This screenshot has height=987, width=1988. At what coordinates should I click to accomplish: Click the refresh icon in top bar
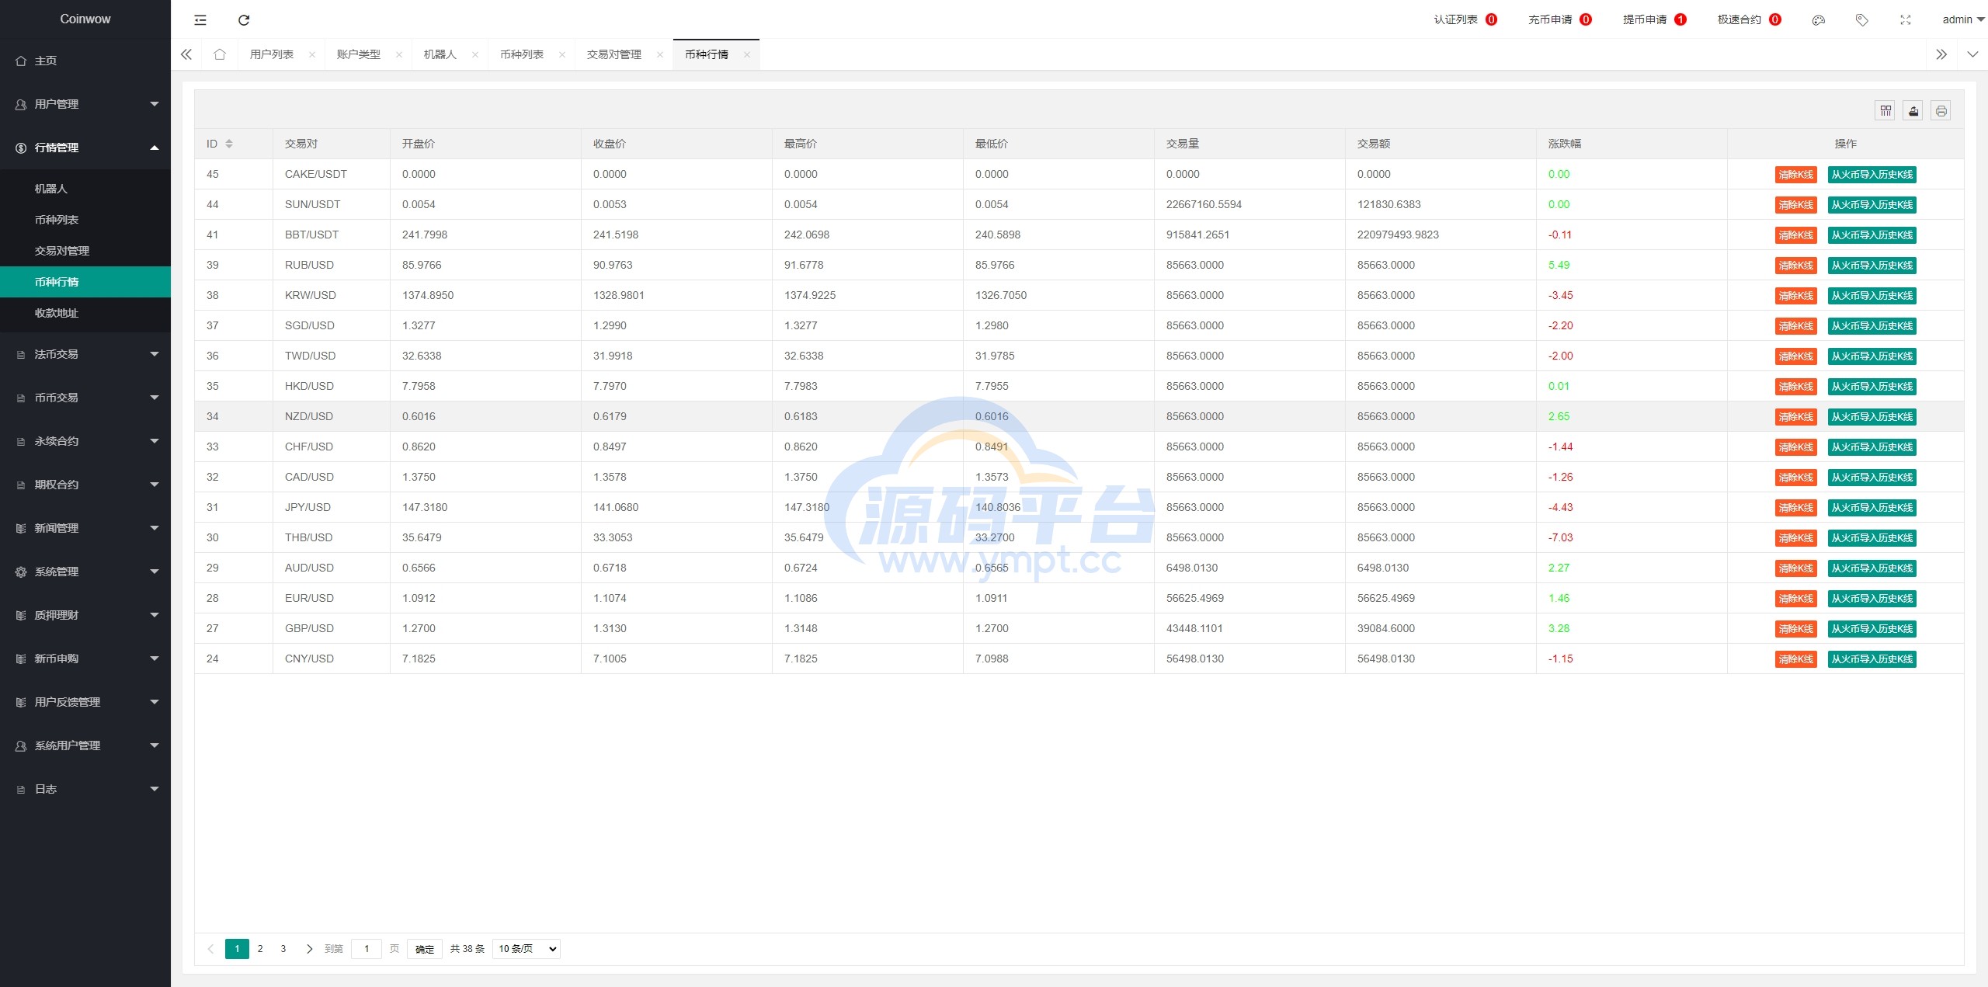(x=244, y=20)
